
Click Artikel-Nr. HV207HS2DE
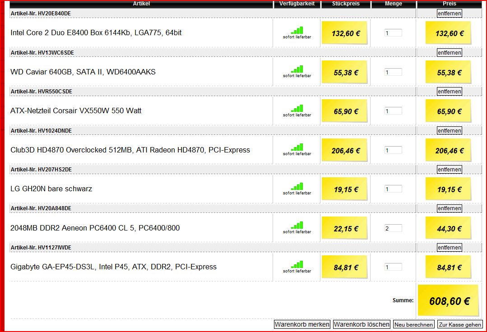pos(41,170)
